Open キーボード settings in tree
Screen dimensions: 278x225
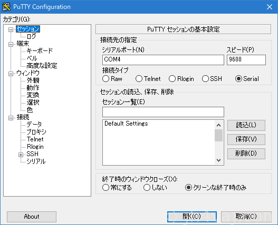(x=40, y=51)
